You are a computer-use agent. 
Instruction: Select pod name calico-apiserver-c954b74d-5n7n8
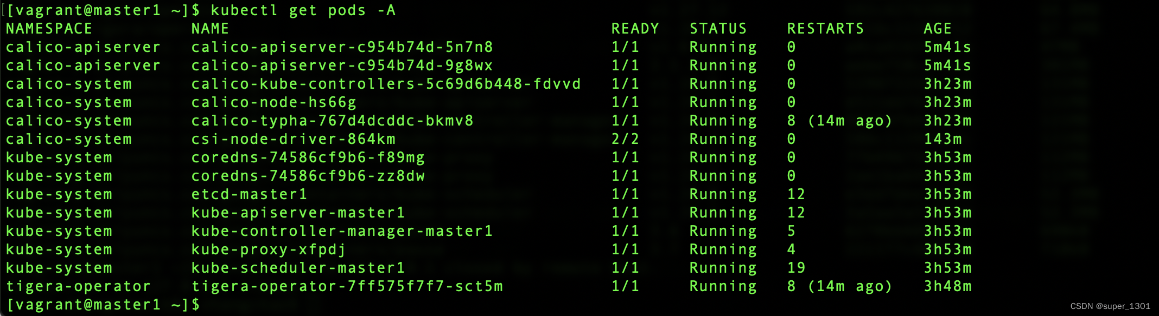point(342,47)
